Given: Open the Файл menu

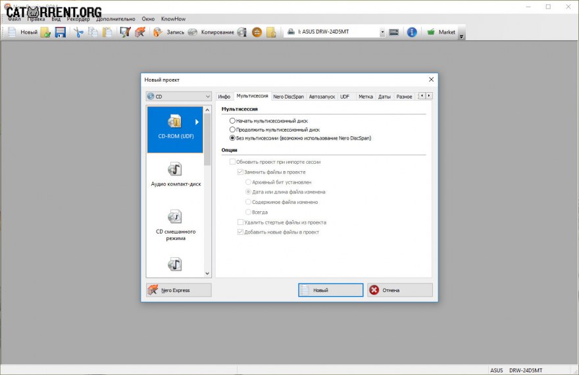Looking at the screenshot, I should click(14, 19).
